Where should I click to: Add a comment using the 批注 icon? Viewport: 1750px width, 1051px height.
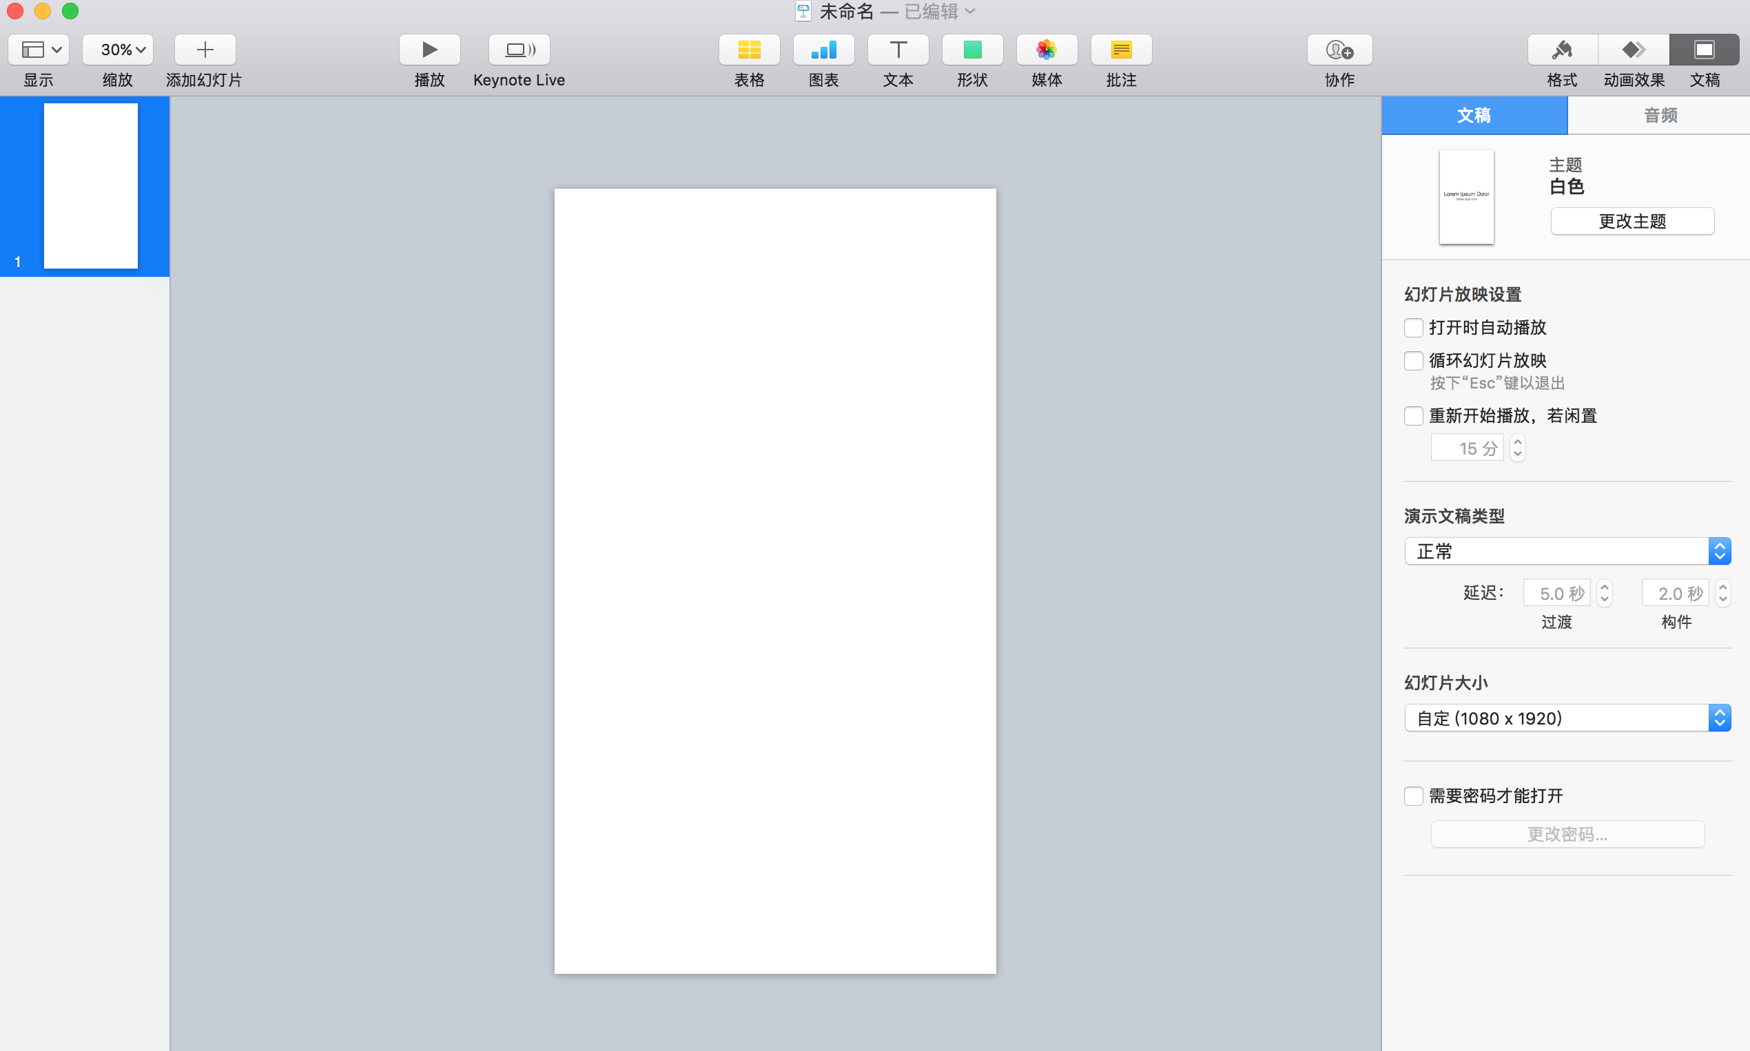(1121, 50)
